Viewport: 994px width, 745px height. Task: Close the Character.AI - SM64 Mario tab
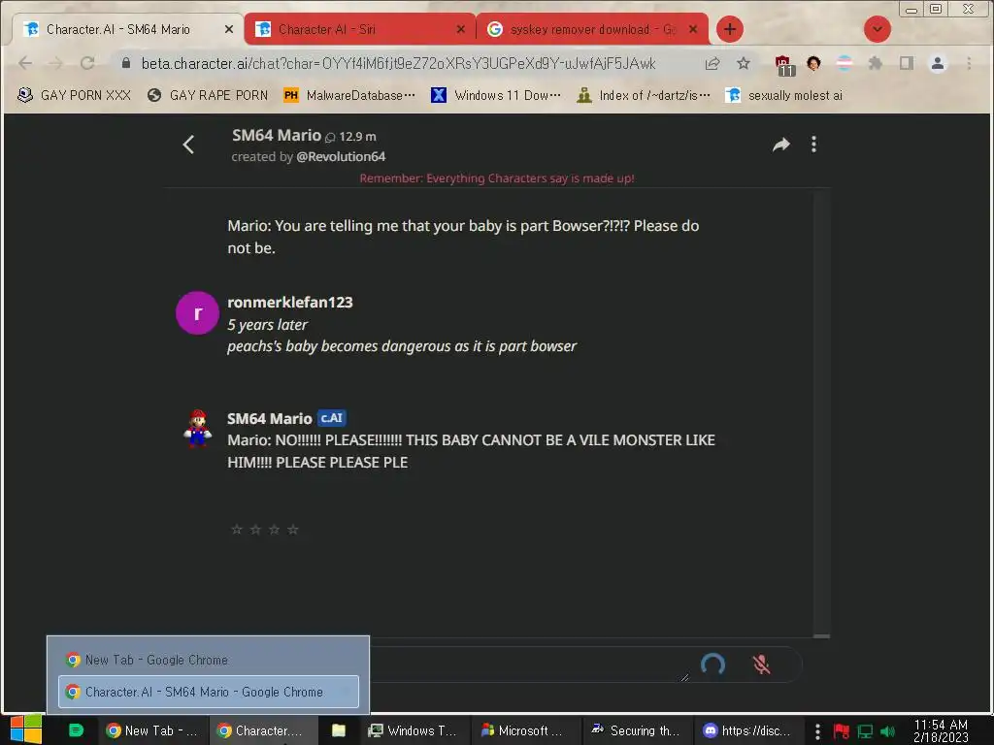[229, 29]
